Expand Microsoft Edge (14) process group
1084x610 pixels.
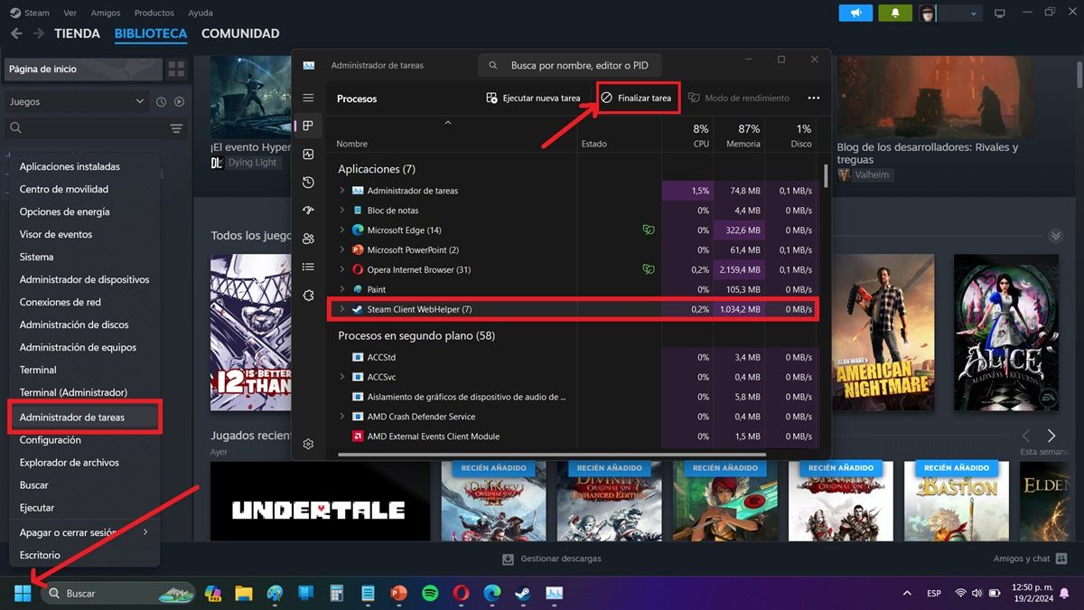tap(342, 230)
